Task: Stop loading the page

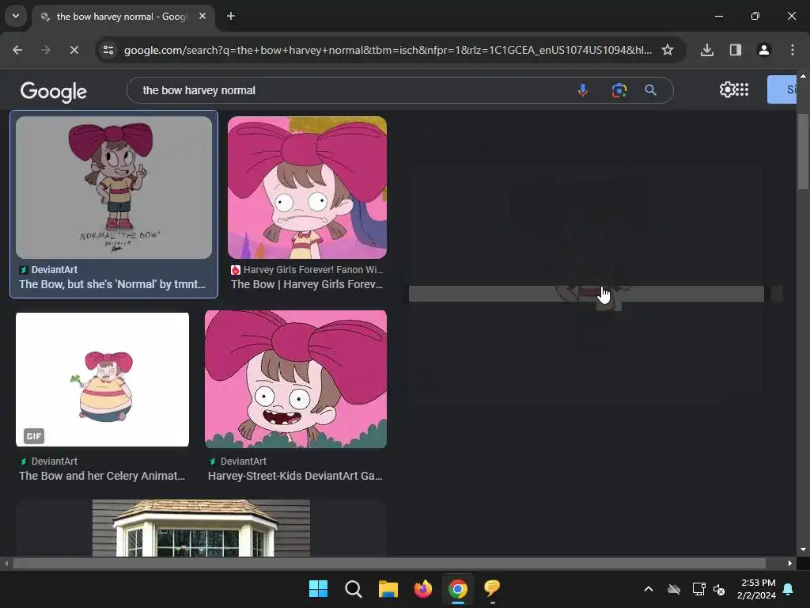Action: tap(74, 50)
